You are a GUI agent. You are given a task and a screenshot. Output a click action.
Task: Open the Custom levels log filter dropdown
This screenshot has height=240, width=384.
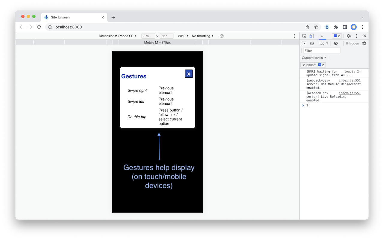[314, 58]
